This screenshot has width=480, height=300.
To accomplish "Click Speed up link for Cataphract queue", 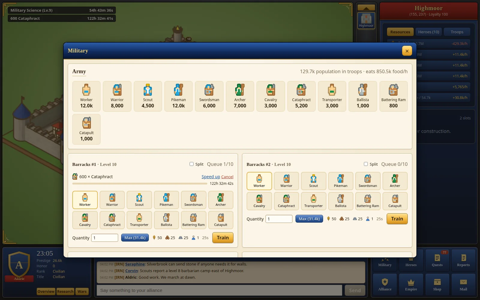I will (x=211, y=177).
